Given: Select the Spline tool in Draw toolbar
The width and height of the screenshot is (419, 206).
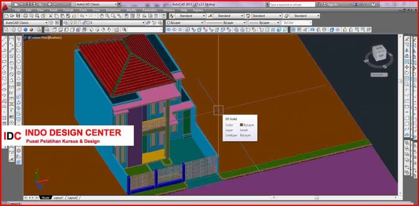Looking at the screenshot, I should click(x=4, y=84).
